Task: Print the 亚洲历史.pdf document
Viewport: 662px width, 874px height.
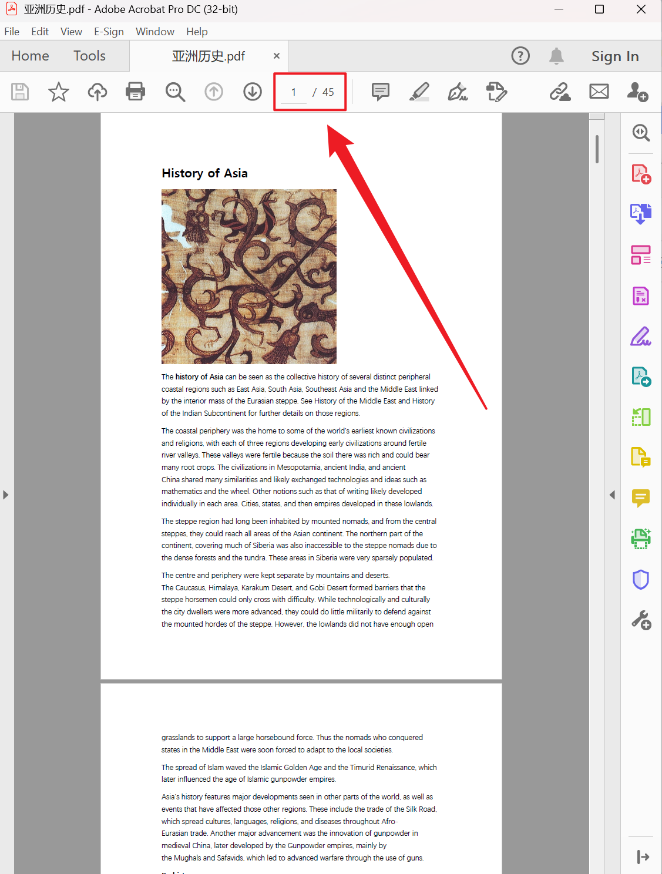Action: pos(135,92)
